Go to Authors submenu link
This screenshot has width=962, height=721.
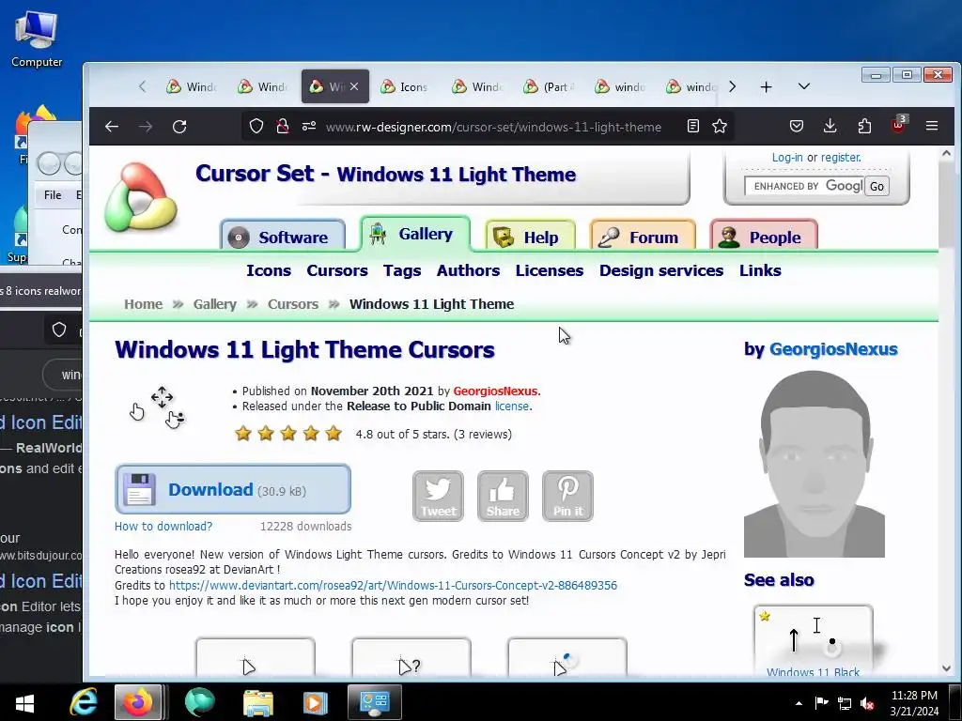468,270
